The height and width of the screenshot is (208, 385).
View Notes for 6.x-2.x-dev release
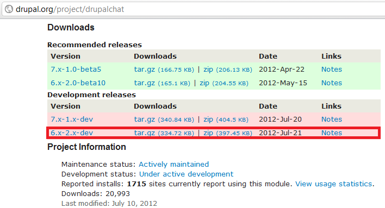coord(332,133)
